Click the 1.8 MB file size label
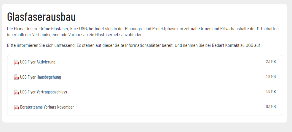Screen dimensions: 292x132 click(x=271, y=92)
